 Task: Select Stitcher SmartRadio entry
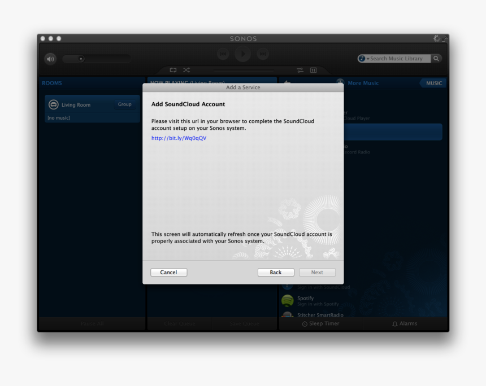[x=320, y=315]
